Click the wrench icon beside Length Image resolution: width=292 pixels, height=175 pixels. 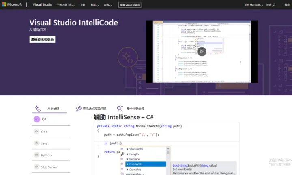[122, 154]
